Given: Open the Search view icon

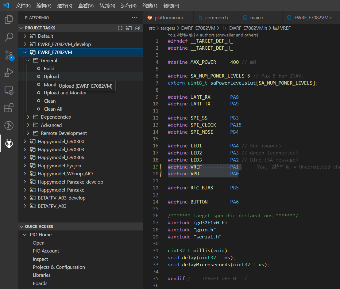Looking at the screenshot, I should click(9, 37).
